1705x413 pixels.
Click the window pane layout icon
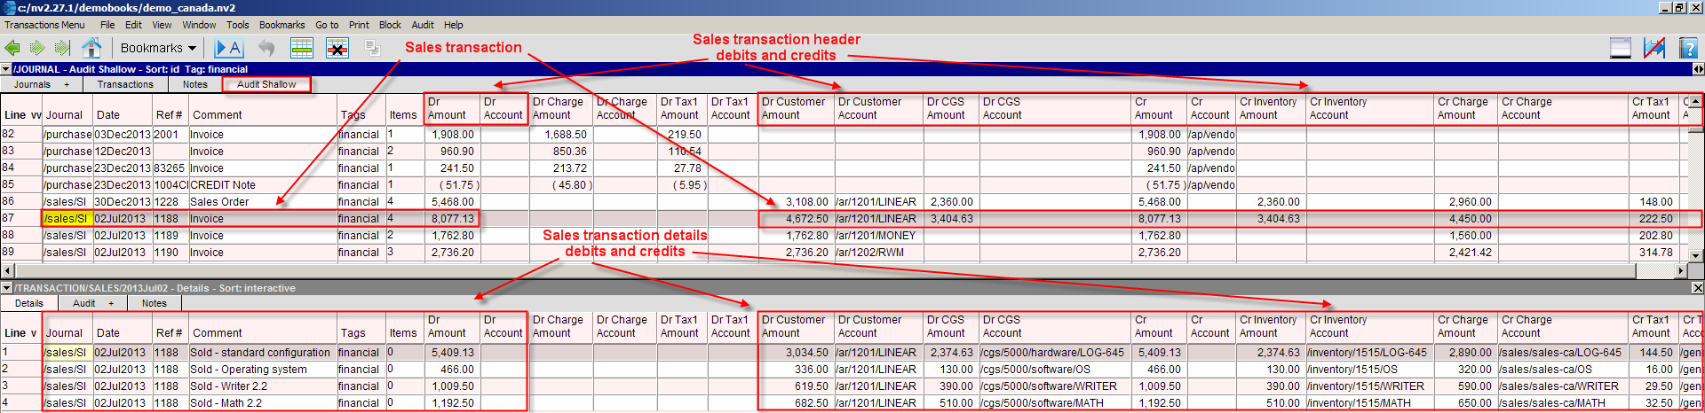pos(1620,48)
